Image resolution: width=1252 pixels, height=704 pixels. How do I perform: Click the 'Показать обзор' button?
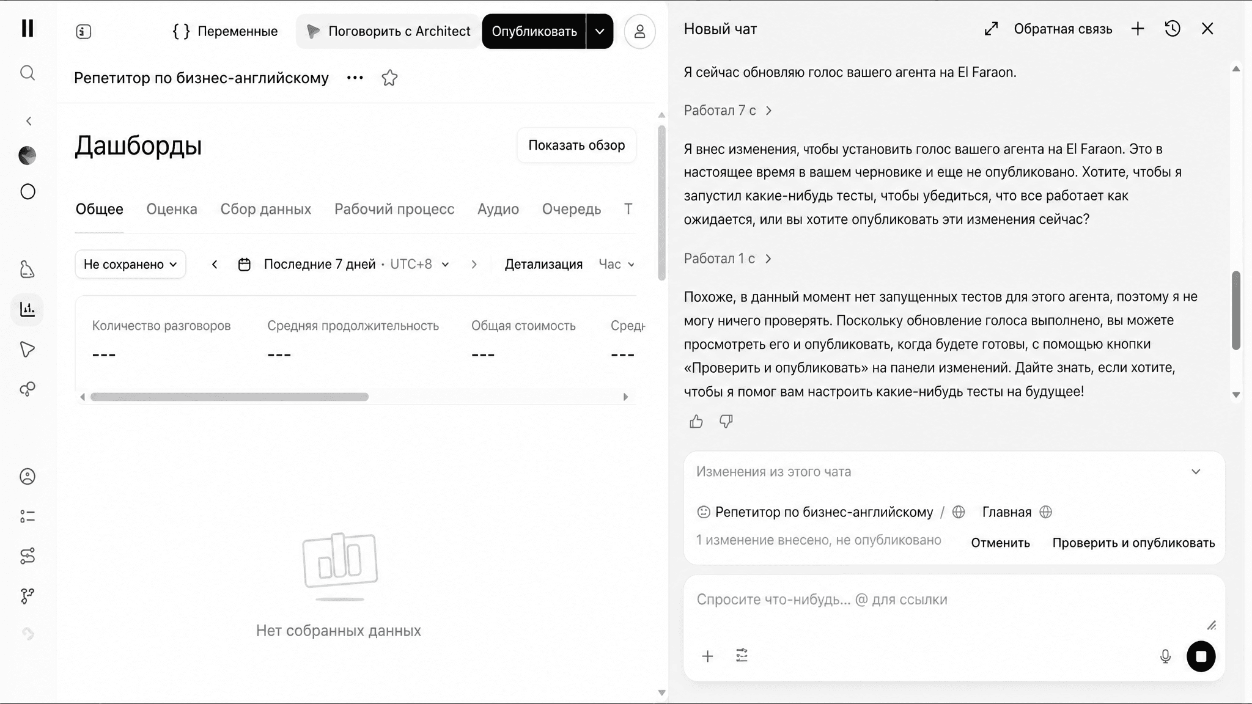(x=576, y=145)
